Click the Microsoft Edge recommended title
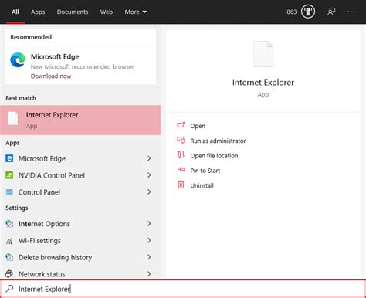366x298 pixels. [55, 56]
